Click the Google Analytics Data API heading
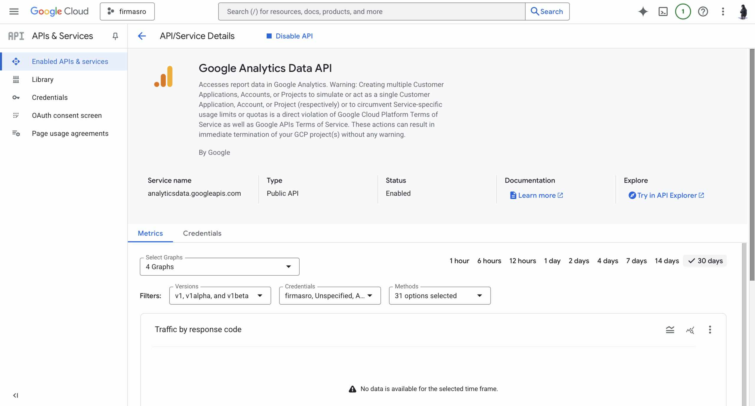Screen dimensions: 755x406 click(x=265, y=68)
